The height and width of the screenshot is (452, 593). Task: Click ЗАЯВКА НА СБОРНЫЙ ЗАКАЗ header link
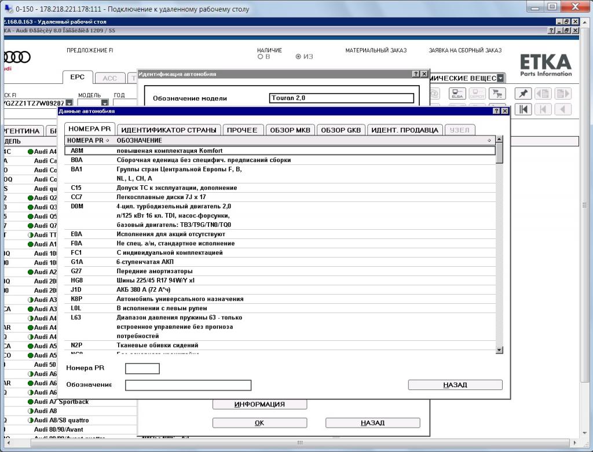[465, 50]
